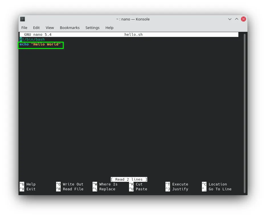Click the ^O Write Out shortcut
Viewport: 266px width, 217px height.
[70, 184]
